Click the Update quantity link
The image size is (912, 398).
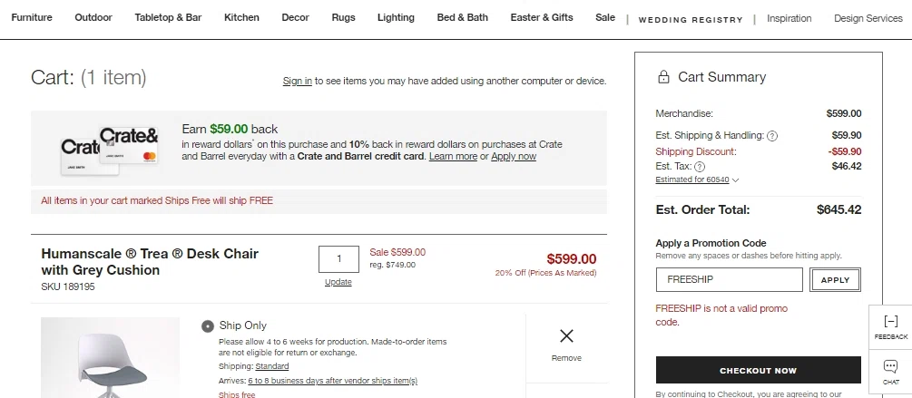(x=338, y=282)
